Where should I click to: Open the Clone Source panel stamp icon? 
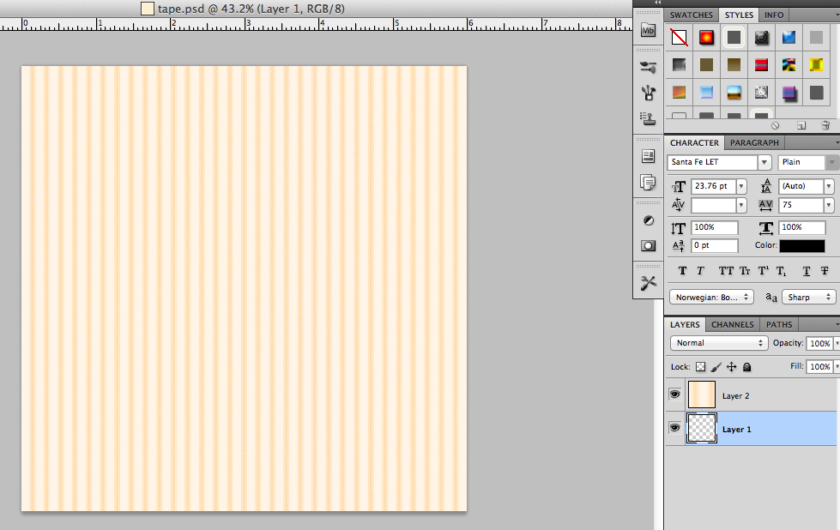648,119
